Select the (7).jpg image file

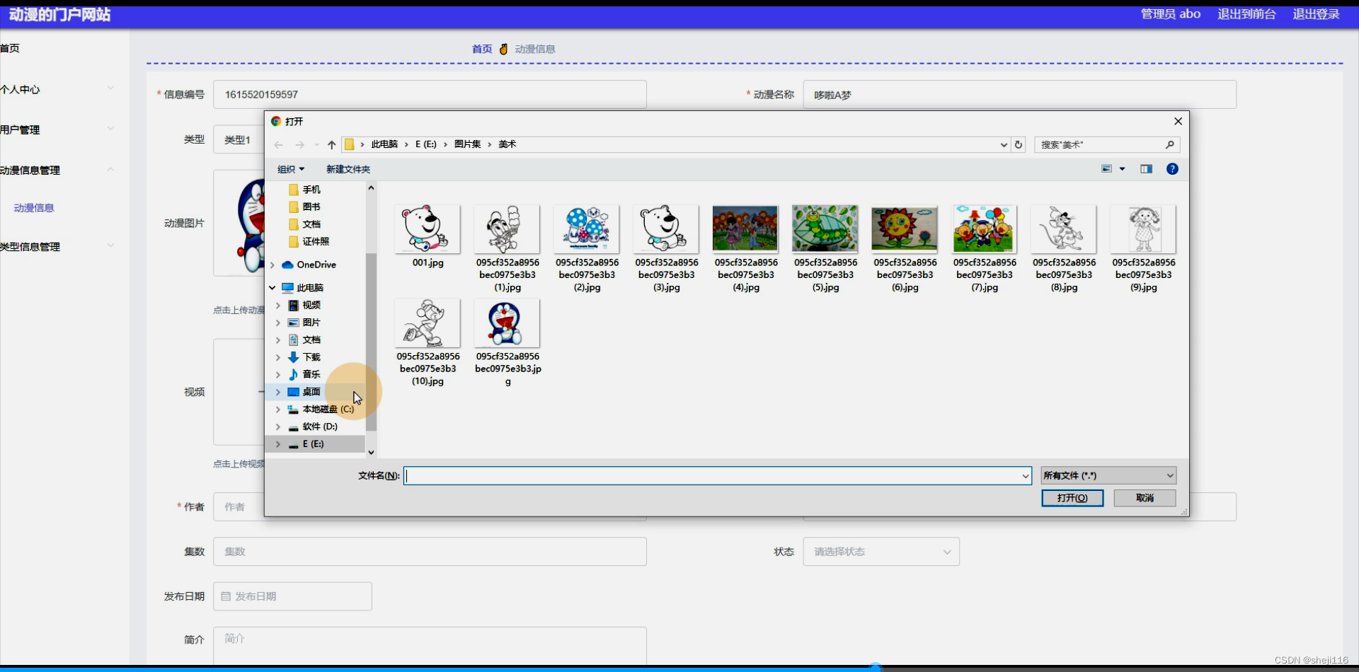tap(985, 248)
